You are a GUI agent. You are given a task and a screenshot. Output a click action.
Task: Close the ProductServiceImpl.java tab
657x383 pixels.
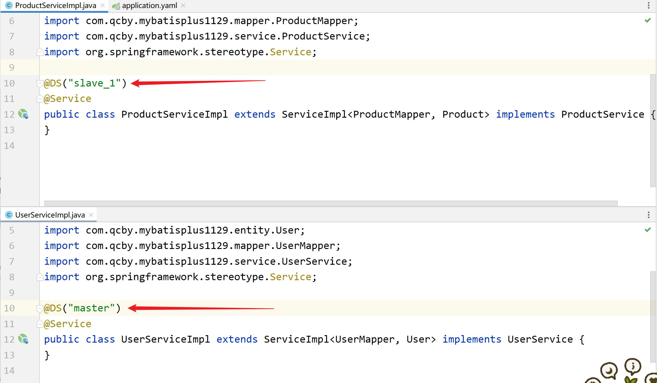[x=103, y=5]
